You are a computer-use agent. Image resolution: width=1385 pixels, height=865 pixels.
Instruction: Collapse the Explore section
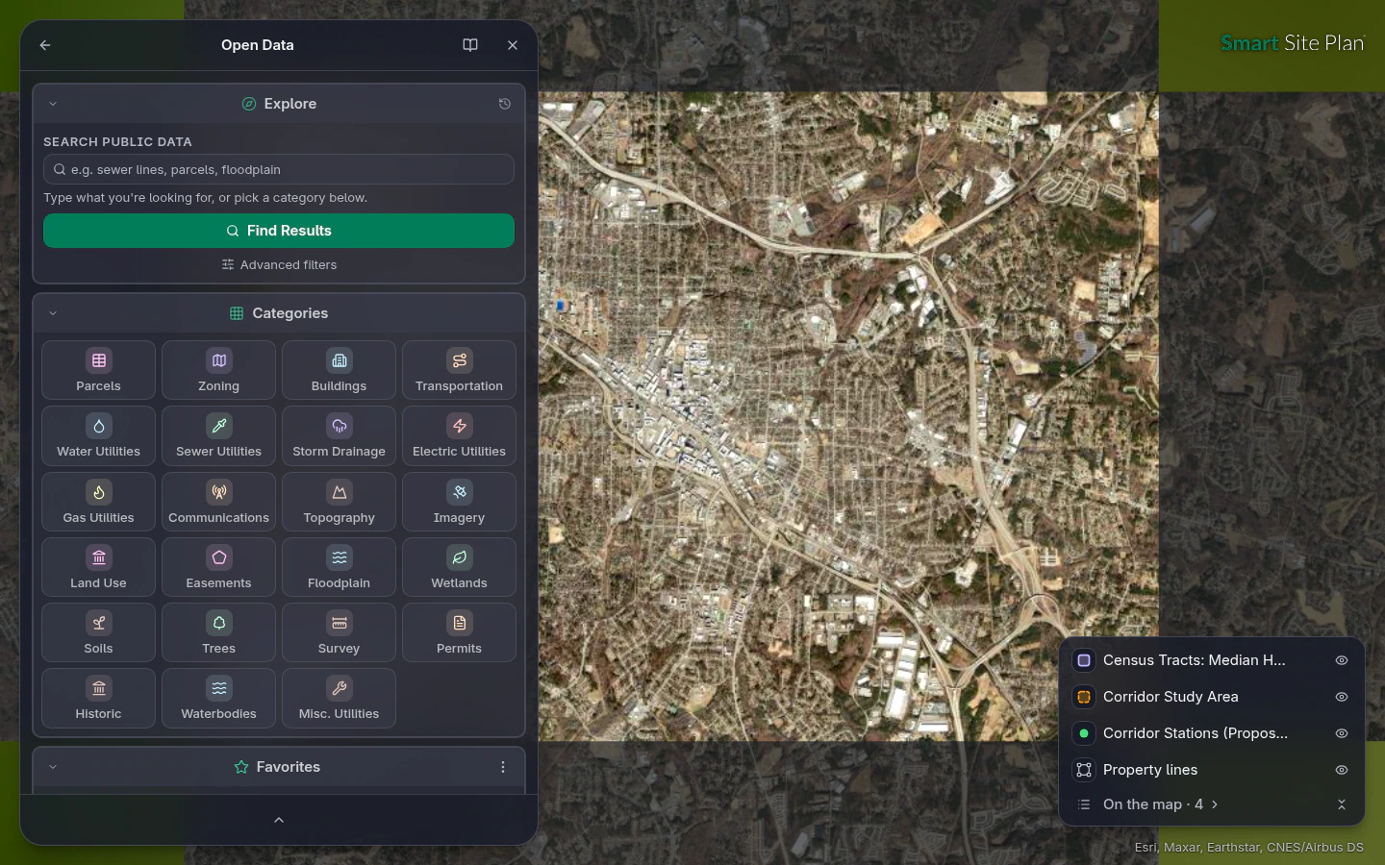(53, 104)
